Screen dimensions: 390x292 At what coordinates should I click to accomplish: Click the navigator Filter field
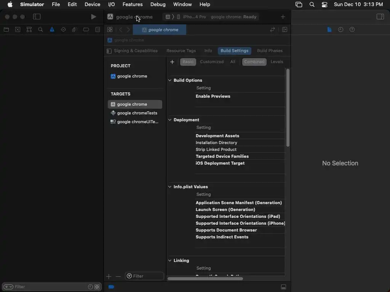click(x=51, y=287)
